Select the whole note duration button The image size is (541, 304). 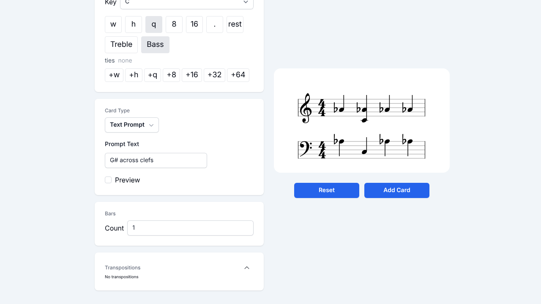tap(113, 24)
